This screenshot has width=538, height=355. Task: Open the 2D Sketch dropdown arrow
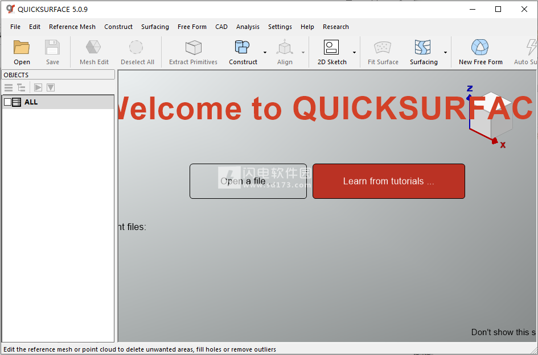[x=354, y=52]
